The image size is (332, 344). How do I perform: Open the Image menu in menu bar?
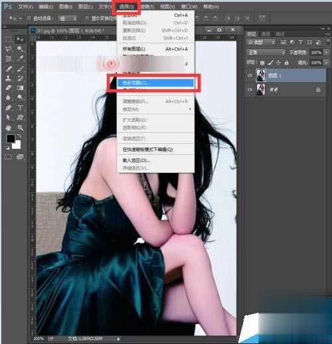click(66, 7)
